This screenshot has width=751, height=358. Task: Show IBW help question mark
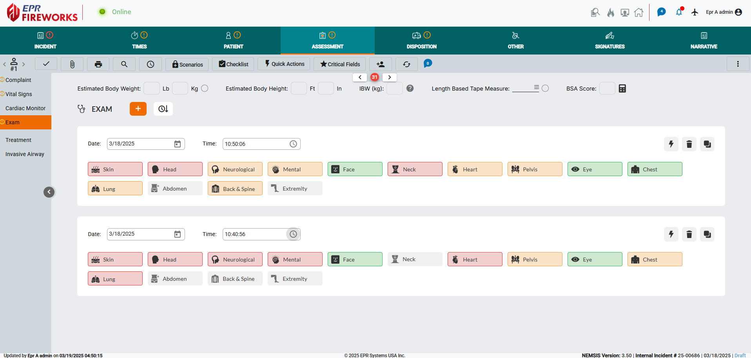[x=410, y=88]
